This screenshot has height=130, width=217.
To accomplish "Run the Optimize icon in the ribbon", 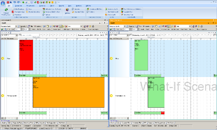I will point(68,10).
